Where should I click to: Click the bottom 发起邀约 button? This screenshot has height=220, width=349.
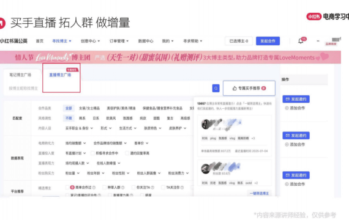click(x=296, y=175)
